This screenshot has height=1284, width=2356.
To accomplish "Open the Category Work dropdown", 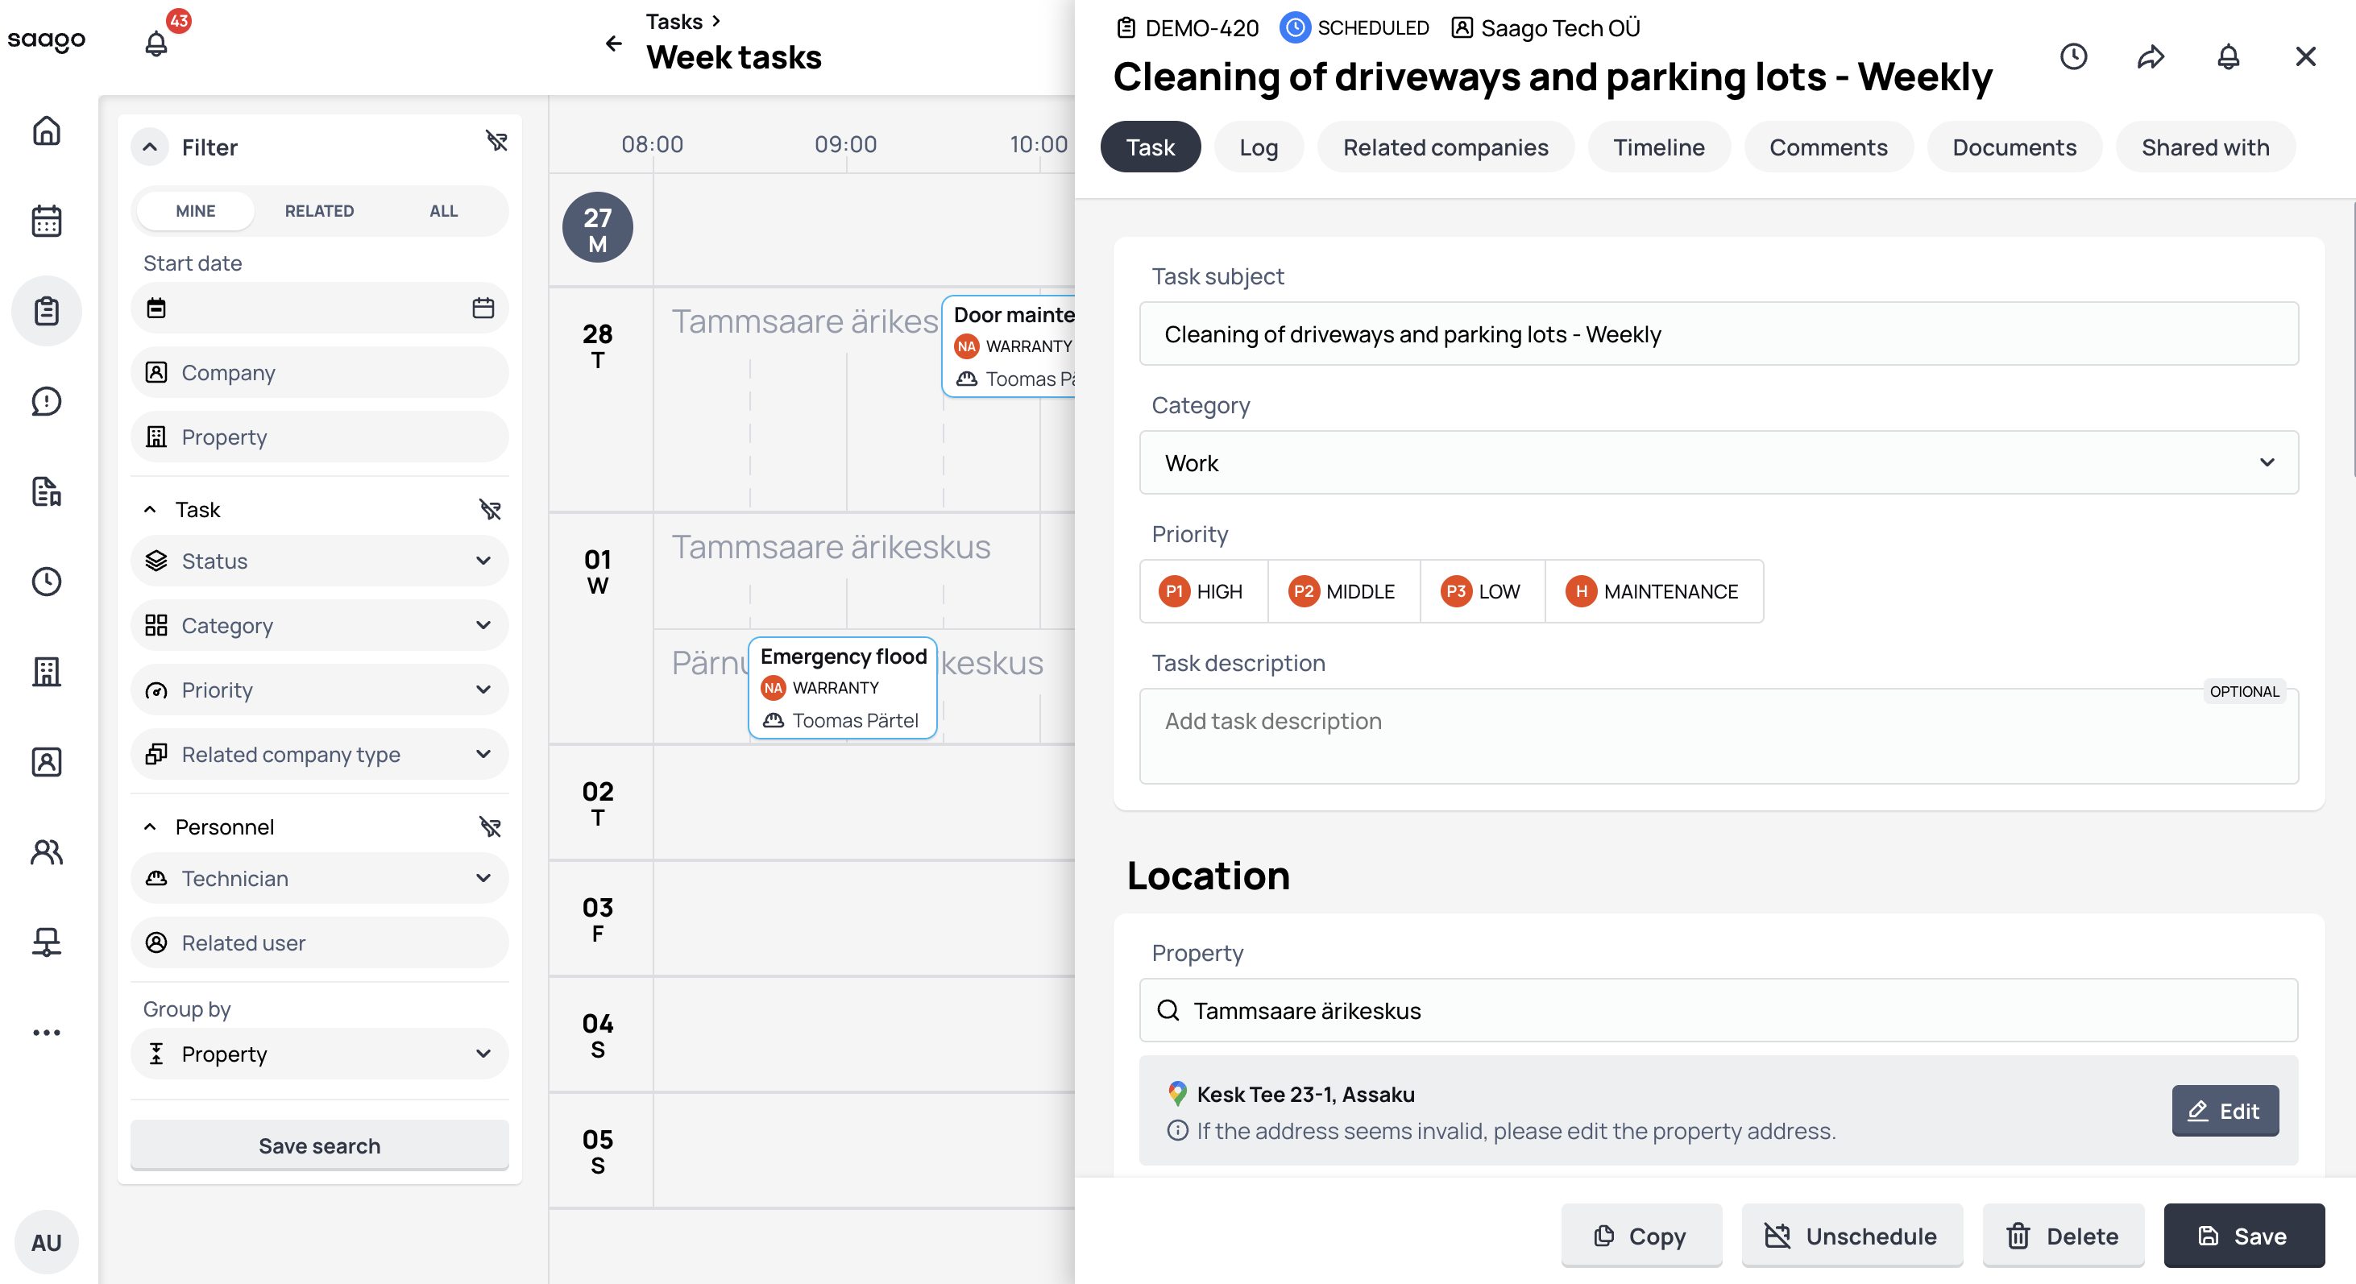I will pos(1718,462).
